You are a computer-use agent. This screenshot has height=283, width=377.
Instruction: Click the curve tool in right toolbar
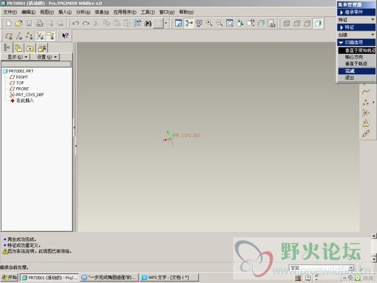(365, 91)
